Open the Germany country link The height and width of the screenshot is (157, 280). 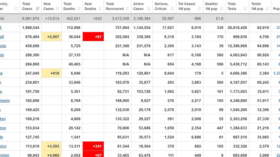(5, 101)
